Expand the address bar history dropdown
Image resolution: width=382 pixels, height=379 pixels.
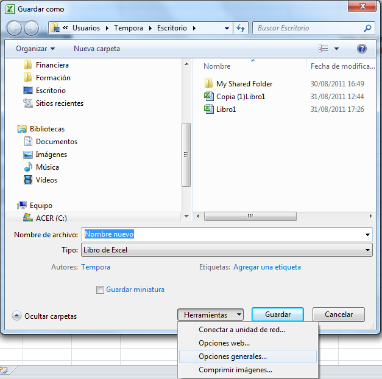227,28
